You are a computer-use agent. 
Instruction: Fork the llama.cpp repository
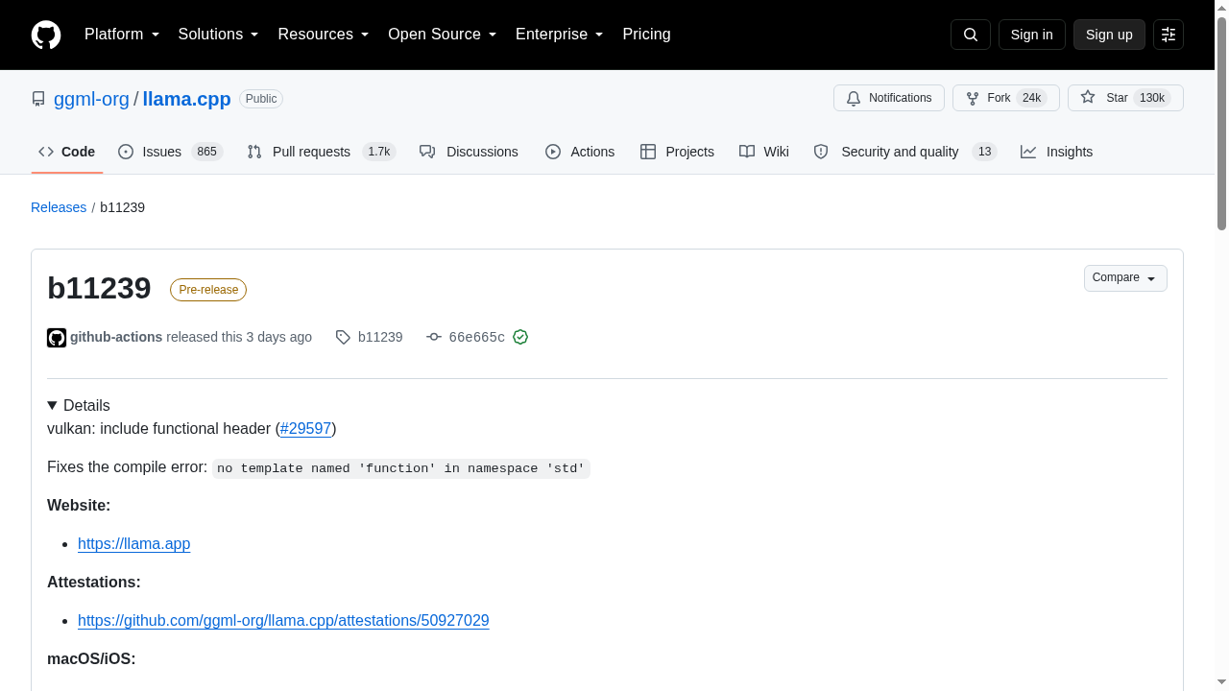tap(1006, 98)
